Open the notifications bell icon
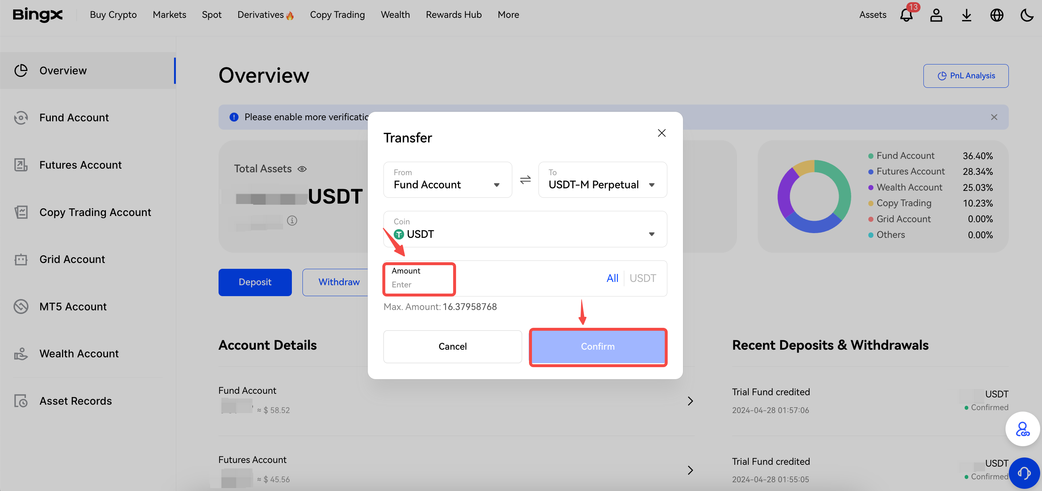The image size is (1042, 491). tap(906, 15)
